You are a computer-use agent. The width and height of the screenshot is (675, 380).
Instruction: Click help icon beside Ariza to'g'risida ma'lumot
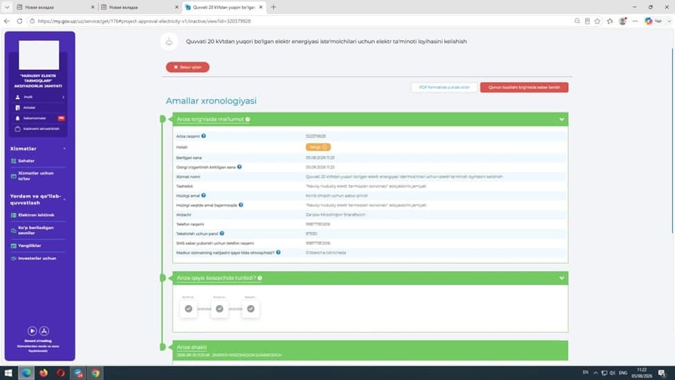[x=248, y=119]
